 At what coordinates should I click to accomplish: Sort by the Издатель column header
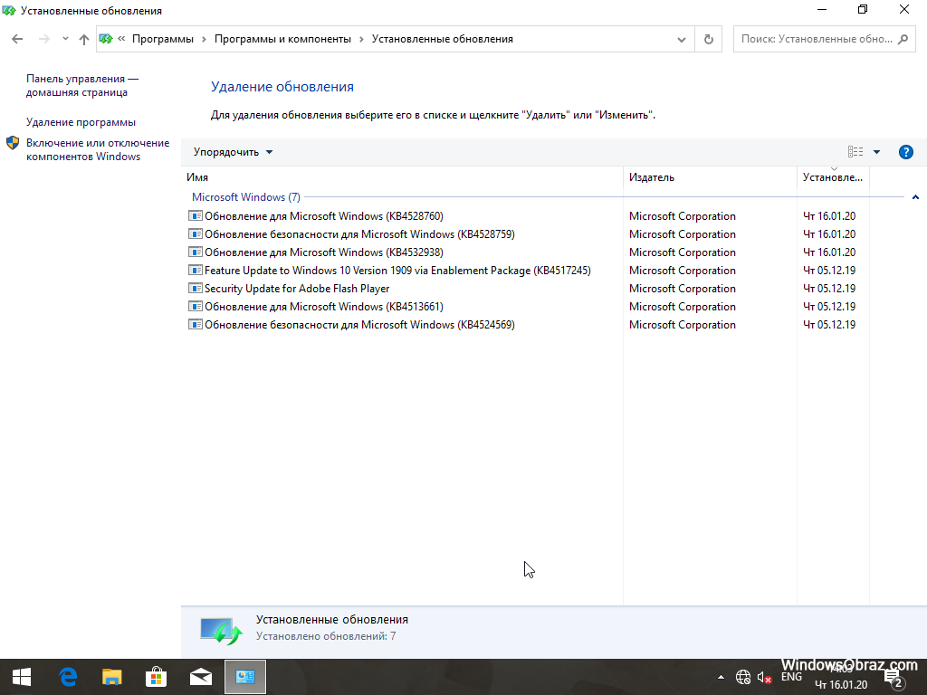pyautogui.click(x=652, y=177)
